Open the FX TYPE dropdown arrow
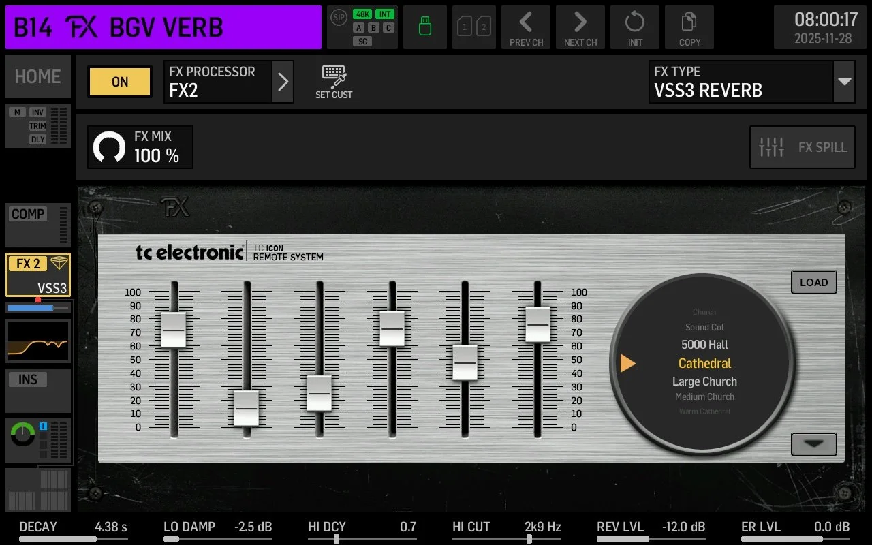Image resolution: width=872 pixels, height=545 pixels. pos(845,82)
